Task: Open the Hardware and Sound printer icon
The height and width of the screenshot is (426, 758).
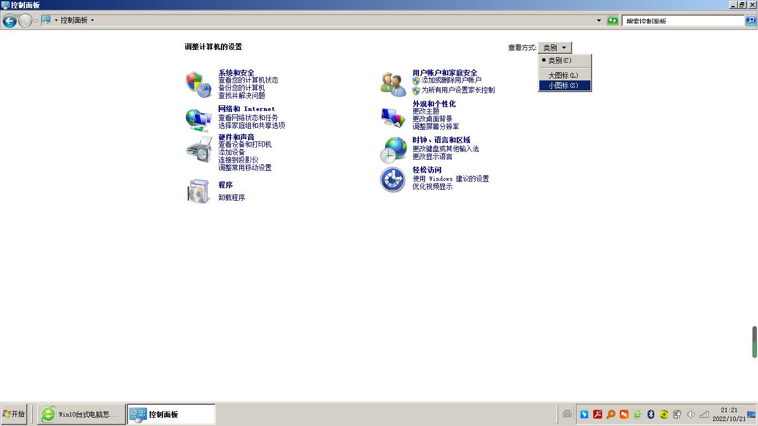Action: 199,150
